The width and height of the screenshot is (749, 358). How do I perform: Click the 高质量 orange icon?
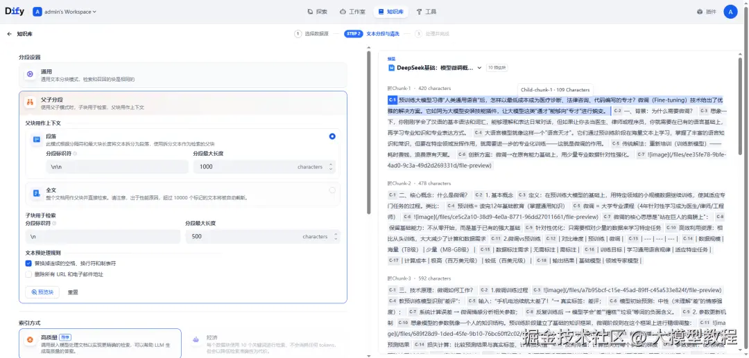(x=30, y=340)
